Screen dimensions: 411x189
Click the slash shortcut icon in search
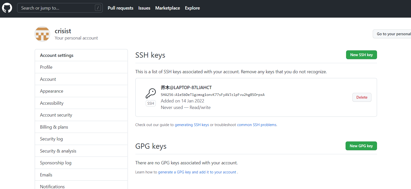pos(98,8)
